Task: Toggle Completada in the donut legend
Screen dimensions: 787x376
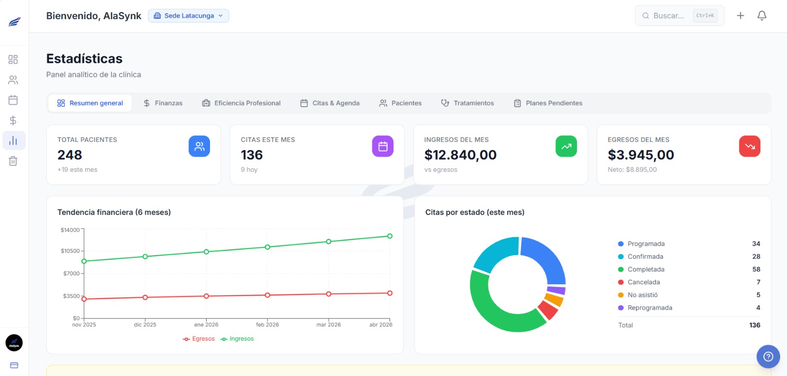Action: click(x=645, y=269)
